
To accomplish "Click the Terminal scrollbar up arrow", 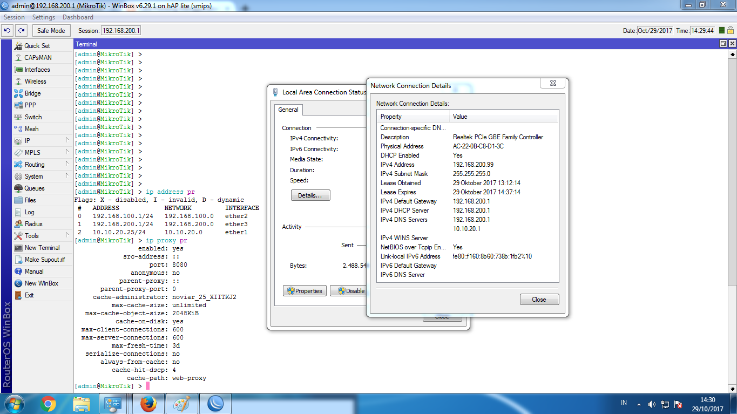I will coord(732,55).
